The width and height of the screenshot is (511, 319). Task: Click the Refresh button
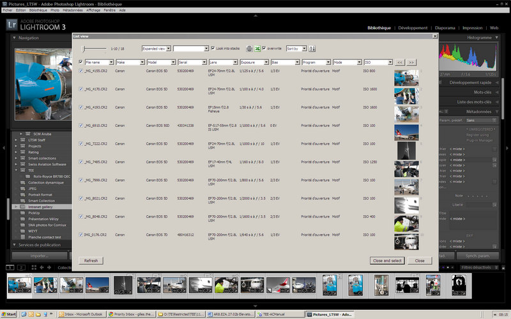point(91,261)
